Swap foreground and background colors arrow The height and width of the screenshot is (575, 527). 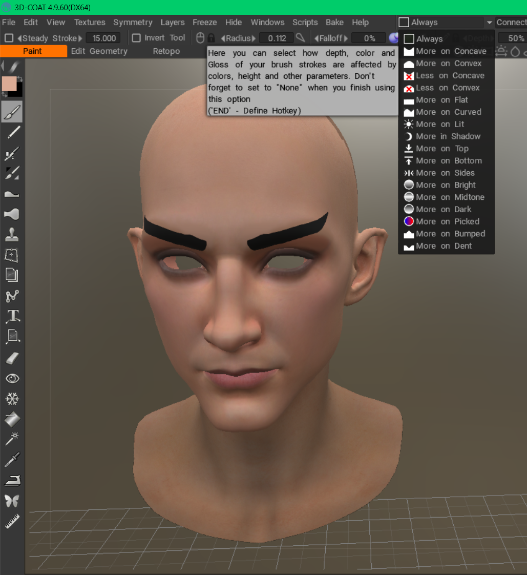pyautogui.click(x=20, y=79)
